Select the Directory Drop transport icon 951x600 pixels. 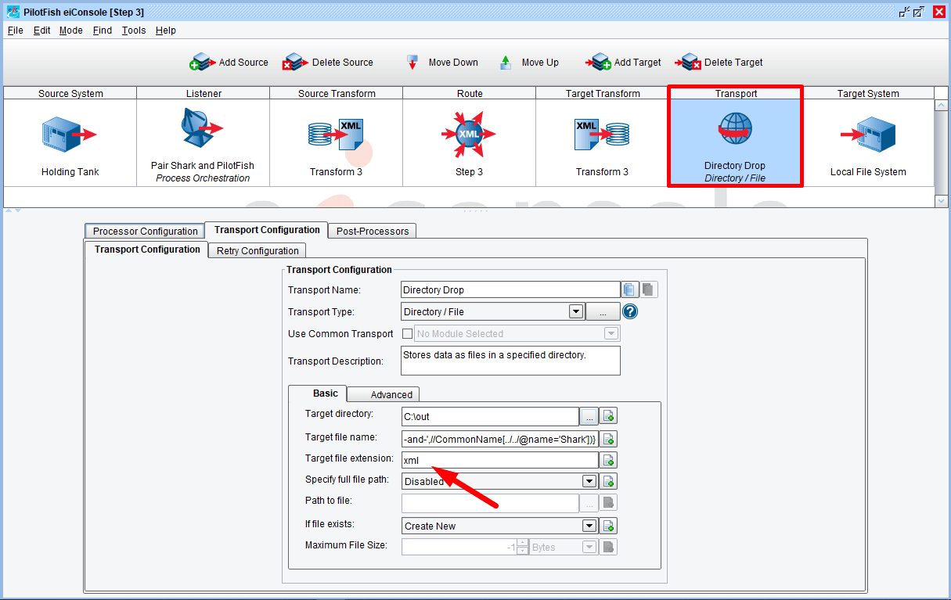point(735,129)
